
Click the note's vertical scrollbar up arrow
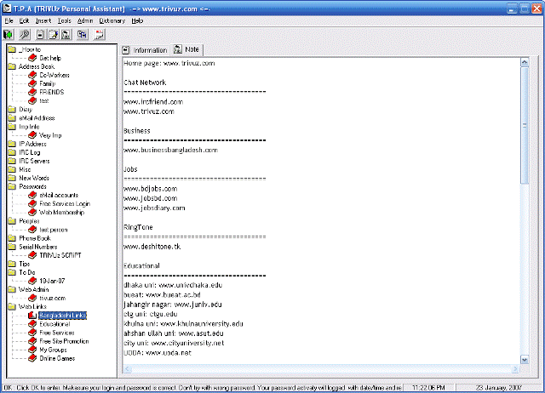(x=525, y=62)
